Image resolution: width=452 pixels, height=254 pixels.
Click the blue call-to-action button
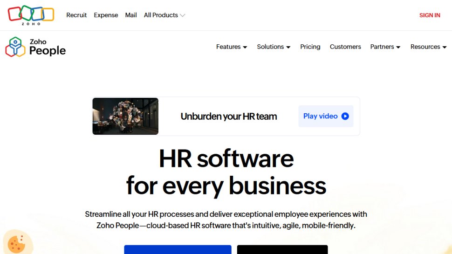(178, 250)
